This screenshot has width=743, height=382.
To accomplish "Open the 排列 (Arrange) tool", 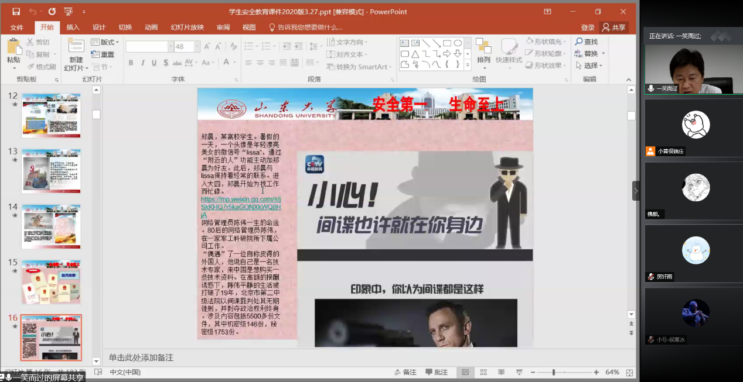I will point(483,51).
